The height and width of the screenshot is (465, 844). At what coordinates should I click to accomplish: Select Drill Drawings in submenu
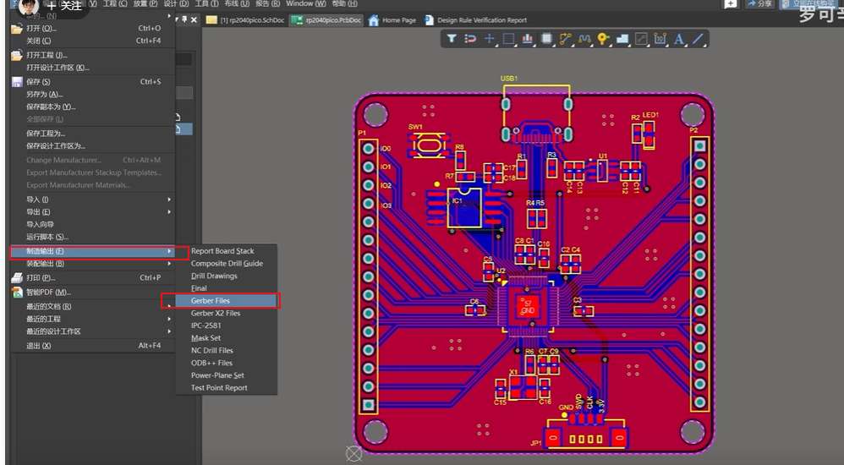pos(226,276)
